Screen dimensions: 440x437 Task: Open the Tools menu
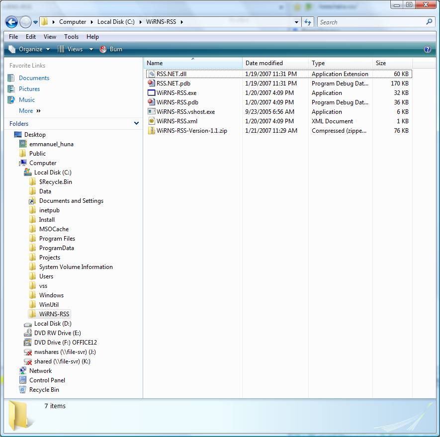tap(71, 37)
